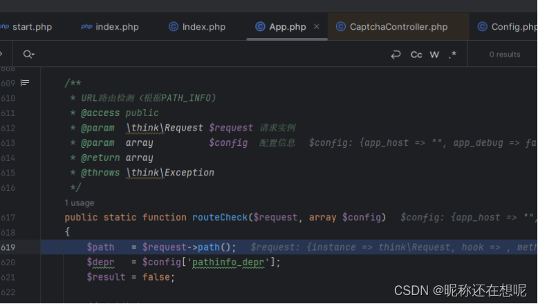Click the class icon on App.php tab
The height and width of the screenshot is (304, 538).
point(260,26)
